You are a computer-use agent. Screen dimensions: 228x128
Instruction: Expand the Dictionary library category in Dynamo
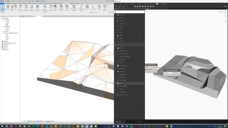tap(129, 15)
